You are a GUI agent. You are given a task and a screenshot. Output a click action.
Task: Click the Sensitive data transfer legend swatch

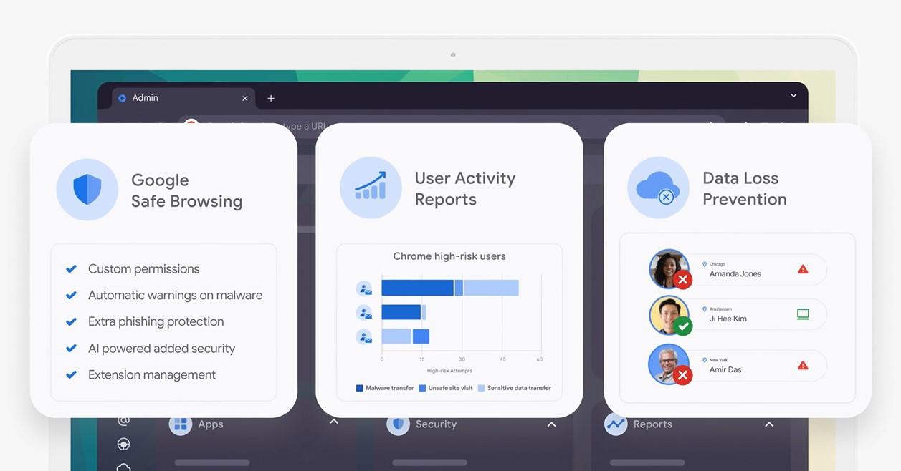[x=482, y=388]
